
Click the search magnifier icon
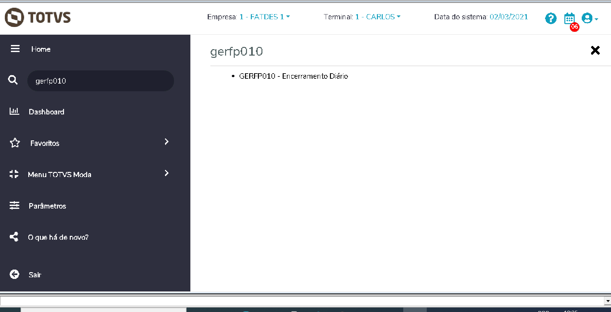(13, 80)
